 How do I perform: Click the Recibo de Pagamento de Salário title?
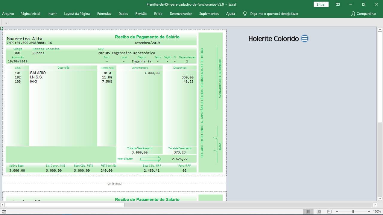[x=147, y=37]
